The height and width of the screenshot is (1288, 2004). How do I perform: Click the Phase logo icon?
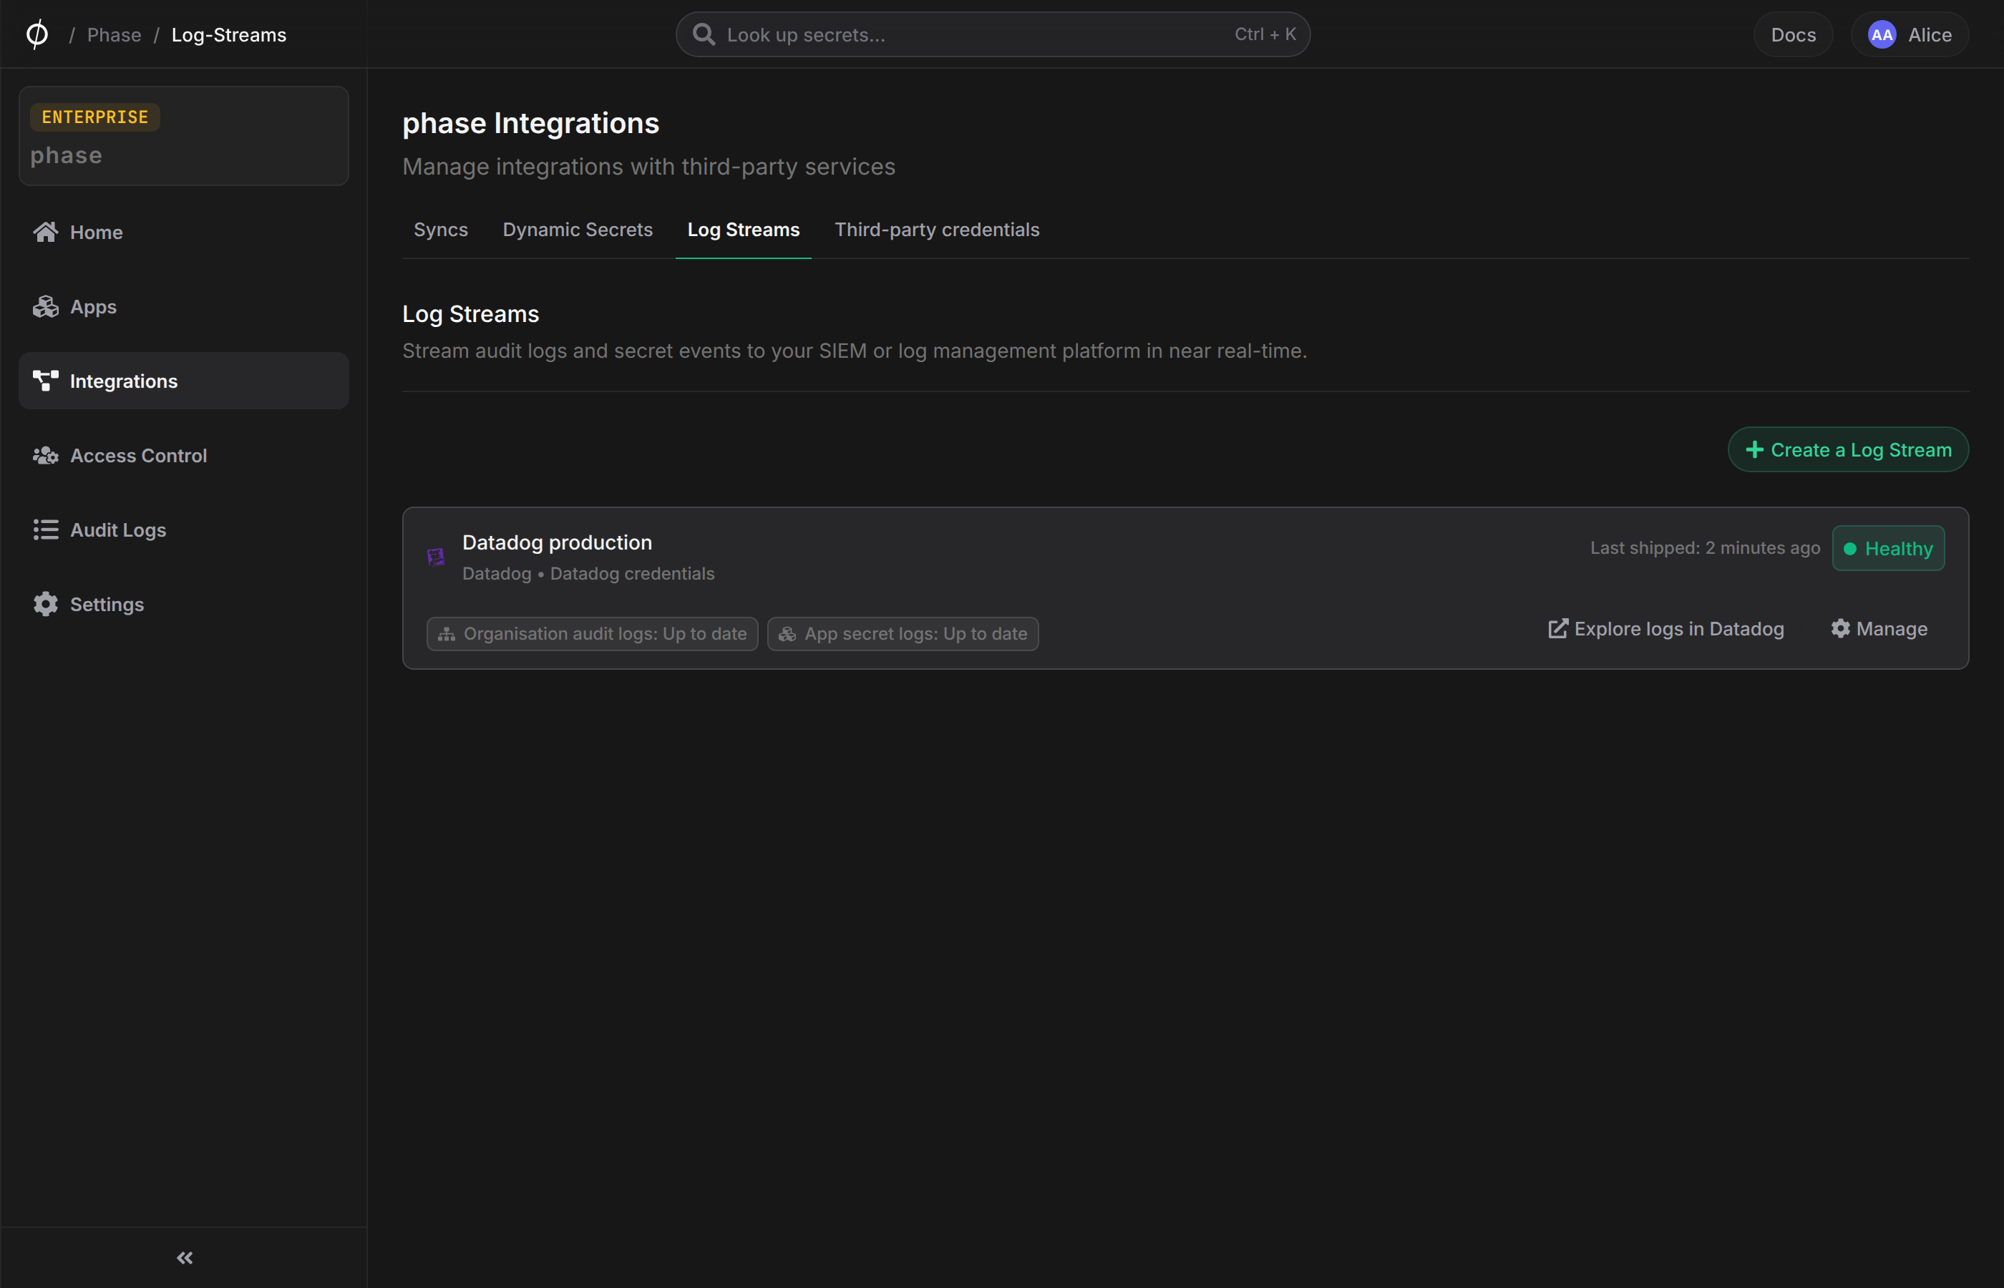[37, 34]
